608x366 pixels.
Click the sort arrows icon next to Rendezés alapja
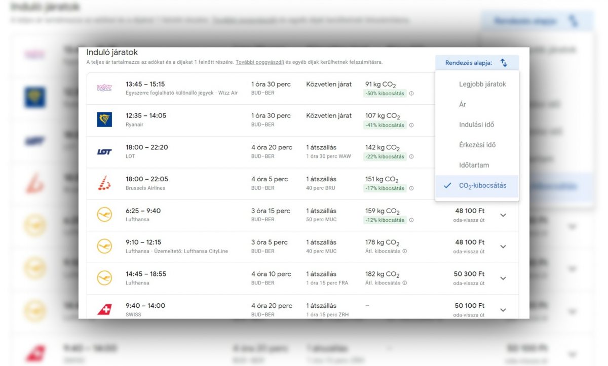504,63
